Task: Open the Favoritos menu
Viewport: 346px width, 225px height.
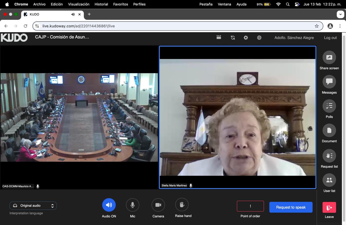Action: pyautogui.click(x=121, y=4)
